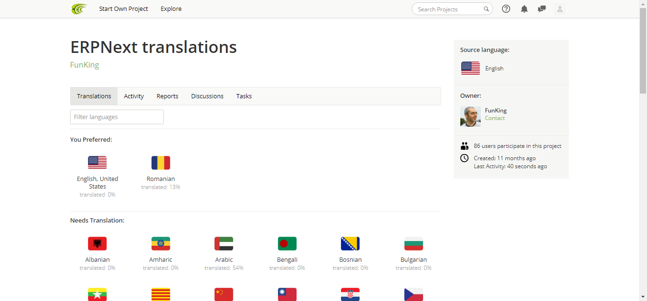Click the Romanian flag icon
The image size is (647, 301).
click(161, 163)
